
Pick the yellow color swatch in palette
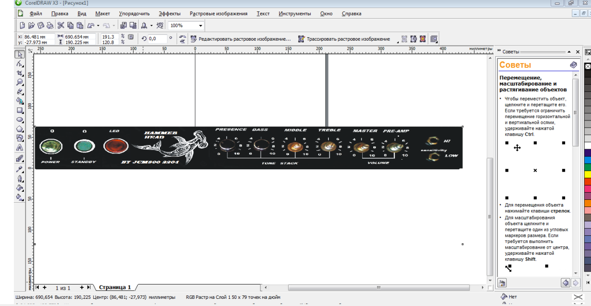[x=588, y=175]
